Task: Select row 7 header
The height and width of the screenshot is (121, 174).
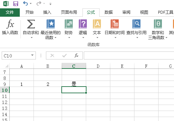Action: 5,72
